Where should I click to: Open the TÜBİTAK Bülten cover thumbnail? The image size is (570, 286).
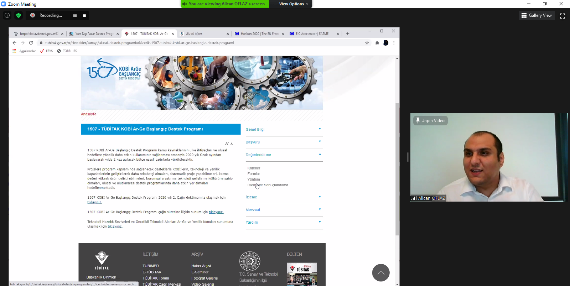click(302, 274)
